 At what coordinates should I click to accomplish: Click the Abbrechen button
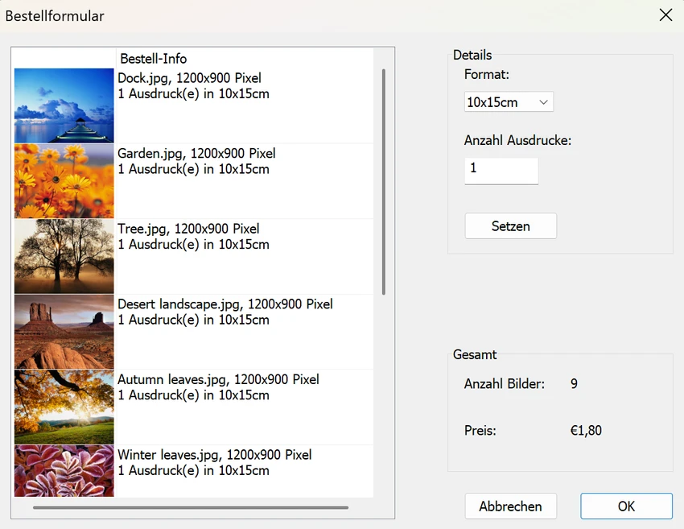tap(510, 506)
